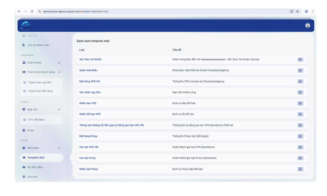Edit the Gia hạn Proxy template

[300, 158]
